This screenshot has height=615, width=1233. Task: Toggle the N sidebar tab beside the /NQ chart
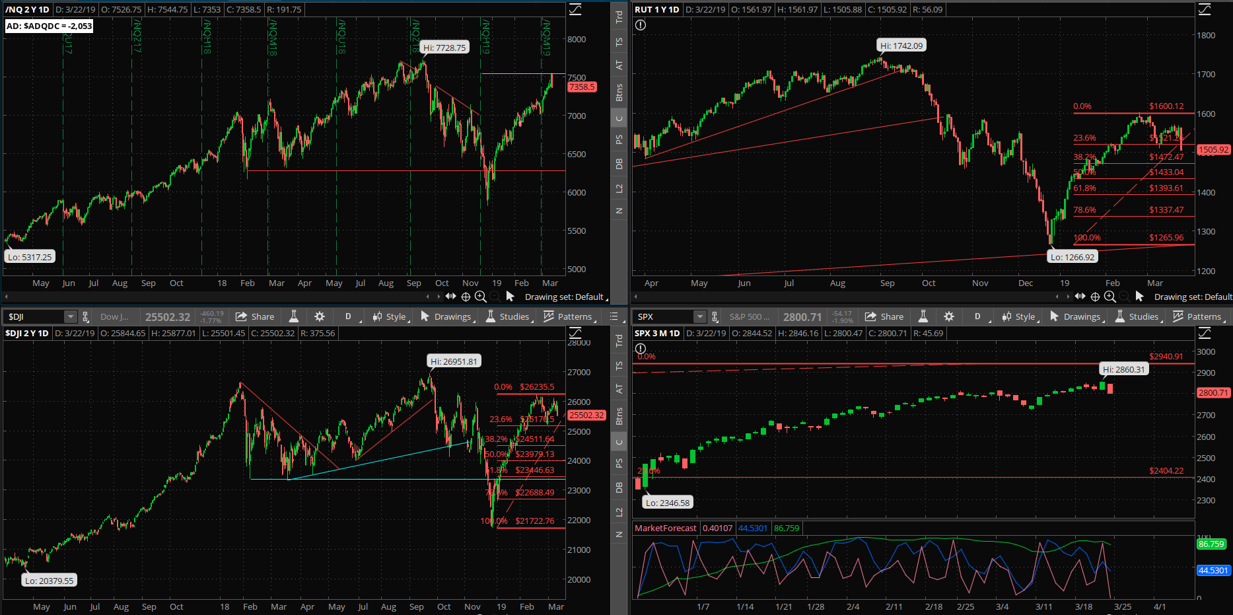click(619, 211)
